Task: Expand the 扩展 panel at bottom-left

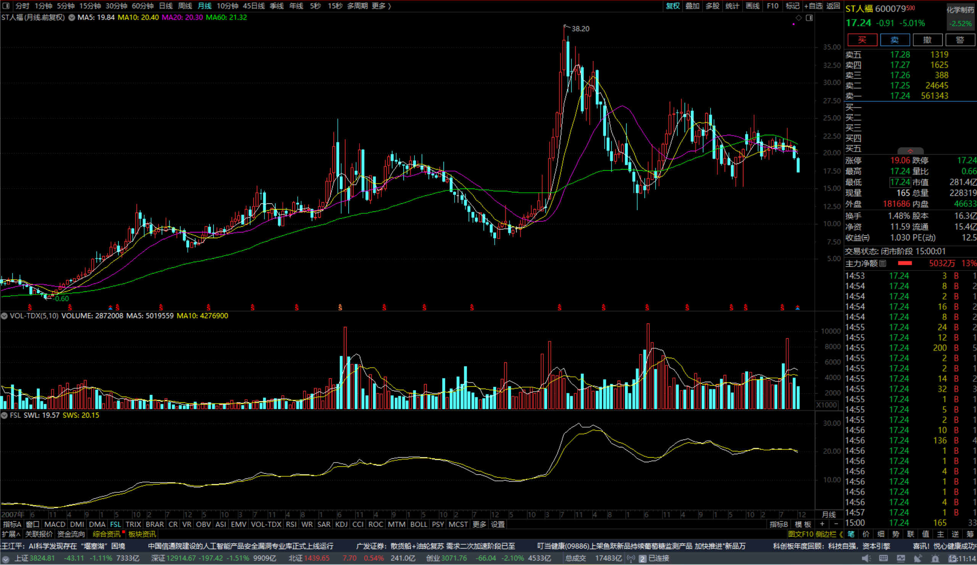Action: (x=11, y=534)
